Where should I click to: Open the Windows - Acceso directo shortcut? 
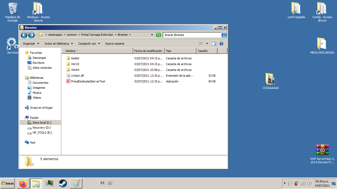click(38, 12)
